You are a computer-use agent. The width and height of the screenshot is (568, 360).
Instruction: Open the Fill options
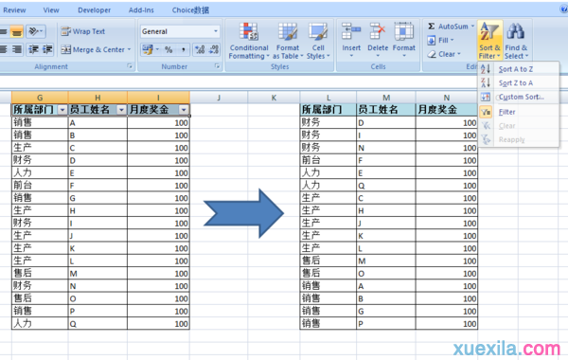440,40
